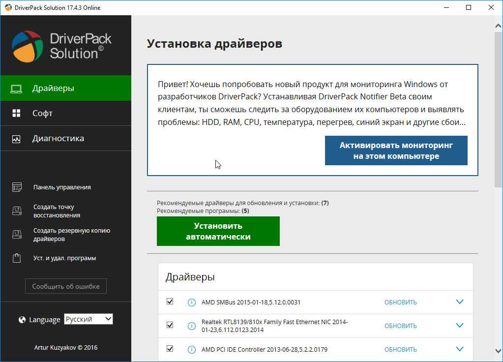Screen dimensions: 503x362
Task: Click Активировать мониторинг на этом компьютере
Action: [x=396, y=151]
